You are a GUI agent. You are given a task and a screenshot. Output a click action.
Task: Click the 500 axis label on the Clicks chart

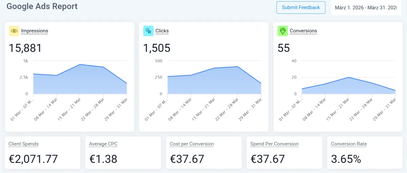[x=158, y=61]
